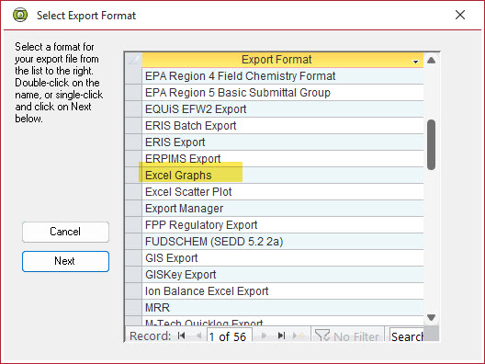
Task: Click the green application icon in title bar
Action: [x=20, y=15]
